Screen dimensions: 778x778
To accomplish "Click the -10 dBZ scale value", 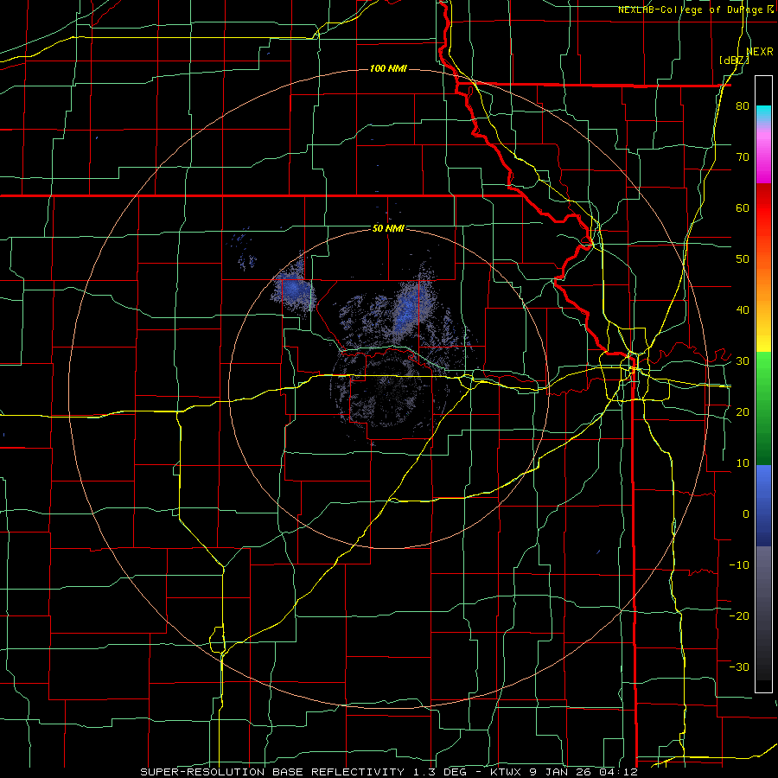I will point(739,565).
